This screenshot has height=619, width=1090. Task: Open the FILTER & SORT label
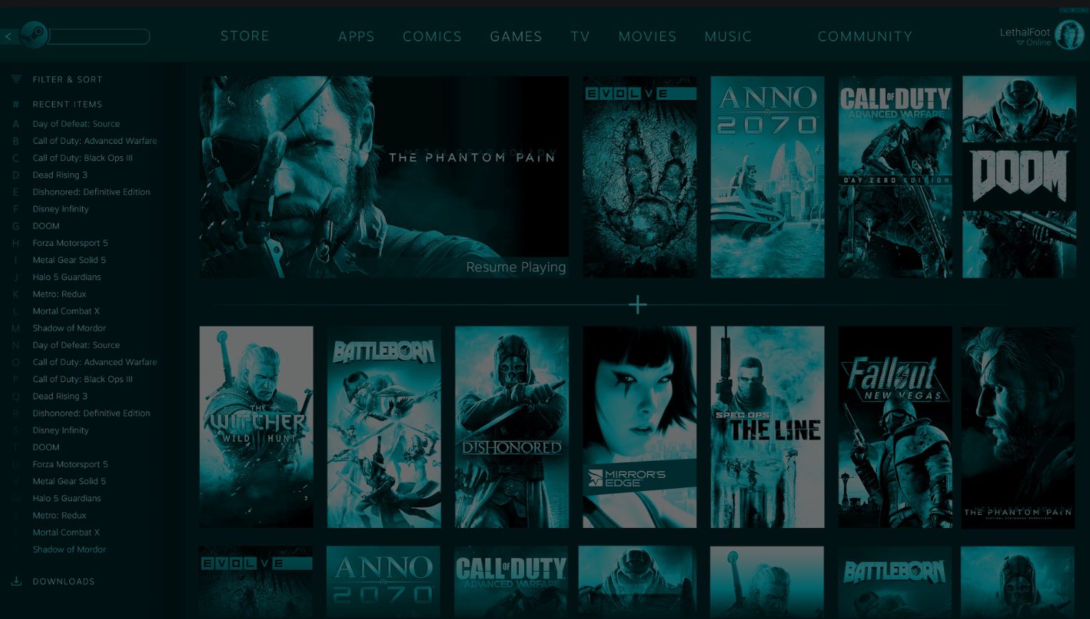point(68,79)
